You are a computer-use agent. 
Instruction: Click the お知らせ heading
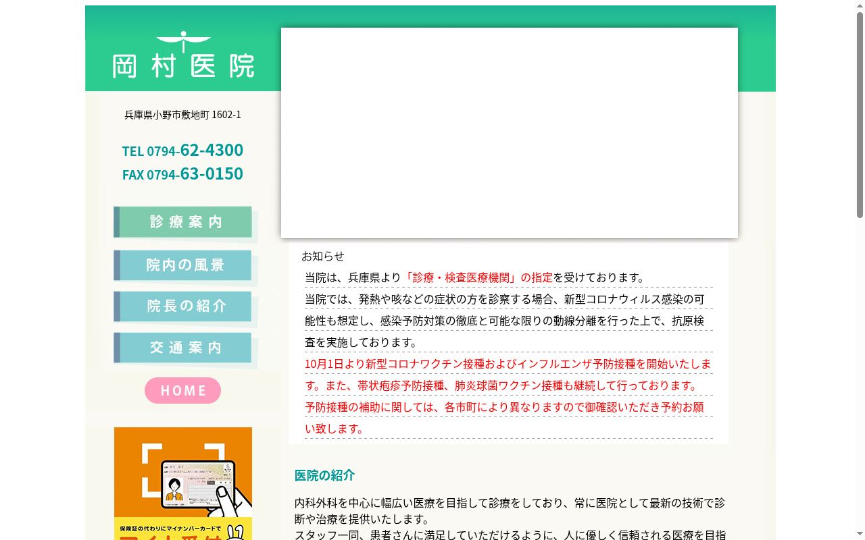tap(323, 256)
